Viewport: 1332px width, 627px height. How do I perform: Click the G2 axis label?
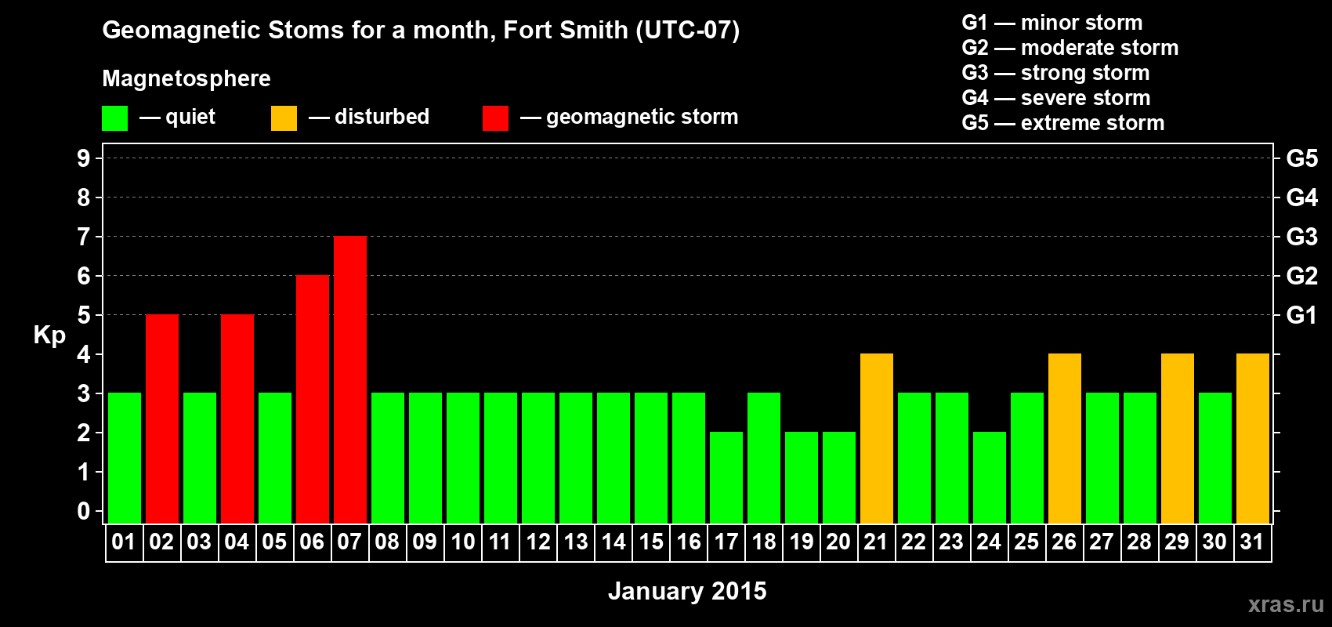point(1302,276)
